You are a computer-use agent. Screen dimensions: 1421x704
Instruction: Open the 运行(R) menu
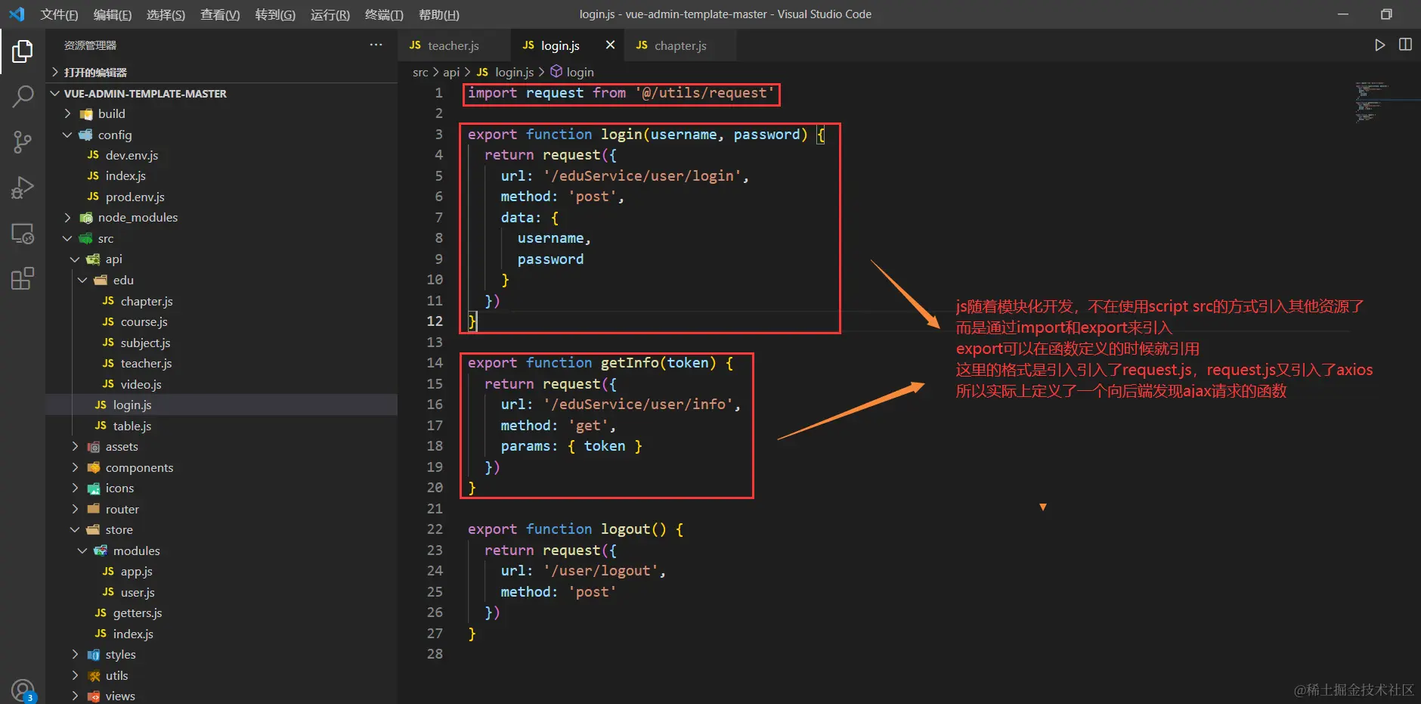click(x=330, y=14)
